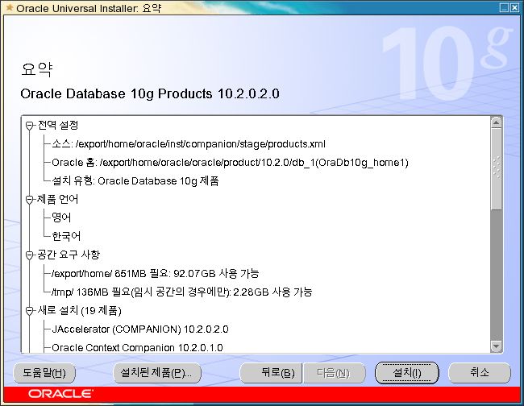
Task: Select the 영어 language row
Action: click(x=61, y=217)
